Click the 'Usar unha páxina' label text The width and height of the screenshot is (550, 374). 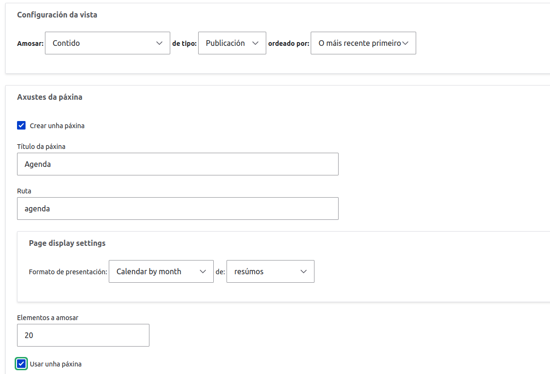pos(56,364)
